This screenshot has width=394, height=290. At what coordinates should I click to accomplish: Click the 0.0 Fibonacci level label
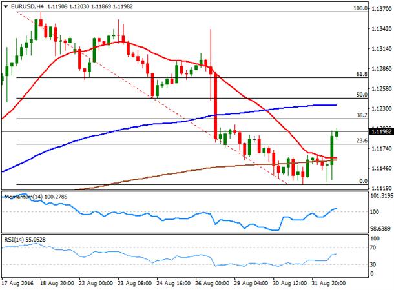(x=364, y=181)
